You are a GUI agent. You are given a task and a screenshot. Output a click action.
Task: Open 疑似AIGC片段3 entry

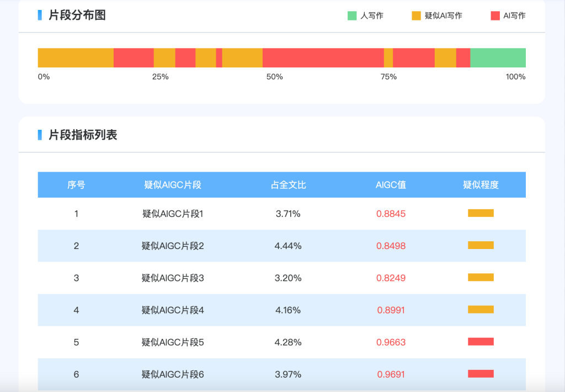[173, 278]
